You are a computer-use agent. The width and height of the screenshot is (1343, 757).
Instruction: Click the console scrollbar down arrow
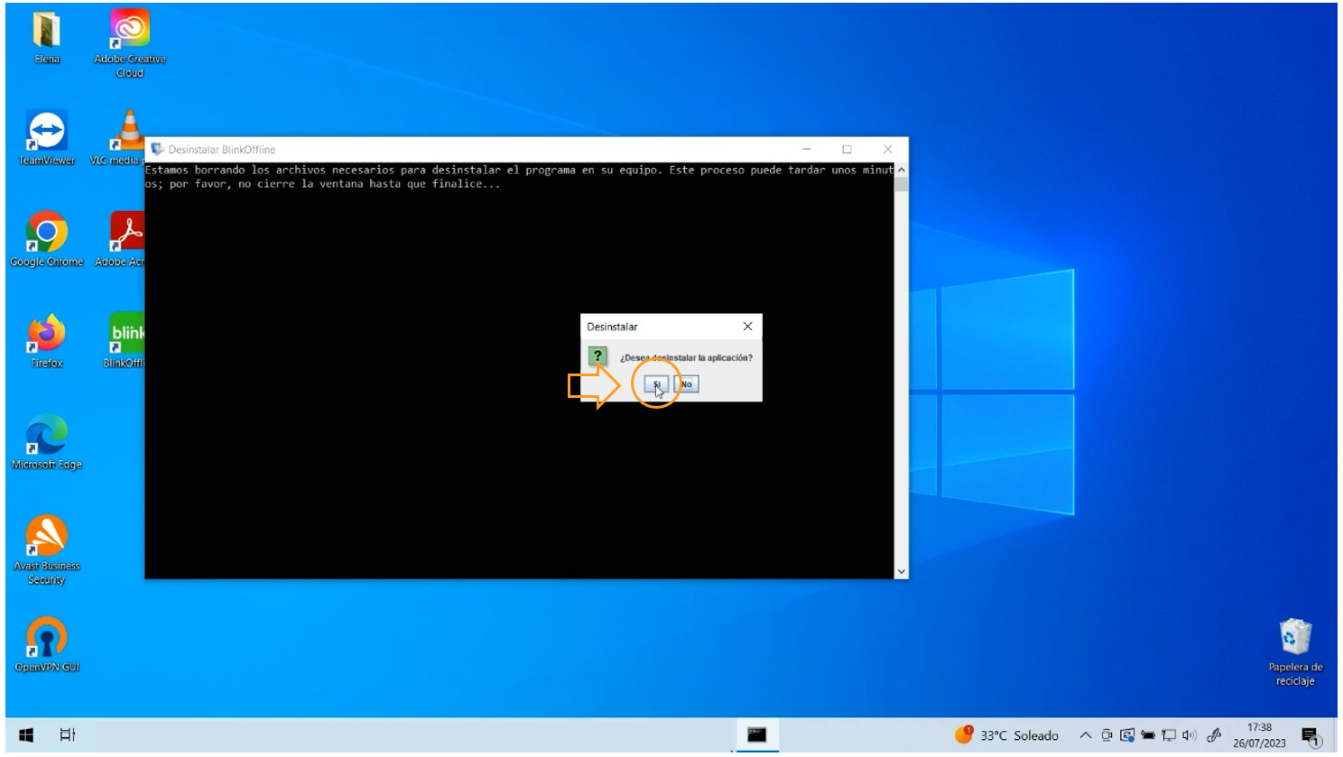pos(901,571)
